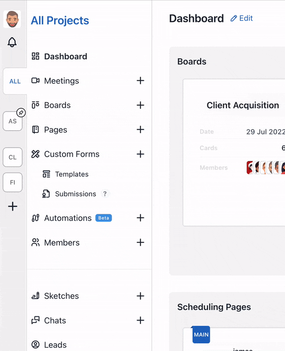Create new automation using plus icon
Image resolution: width=285 pixels, height=351 pixels.
point(140,218)
